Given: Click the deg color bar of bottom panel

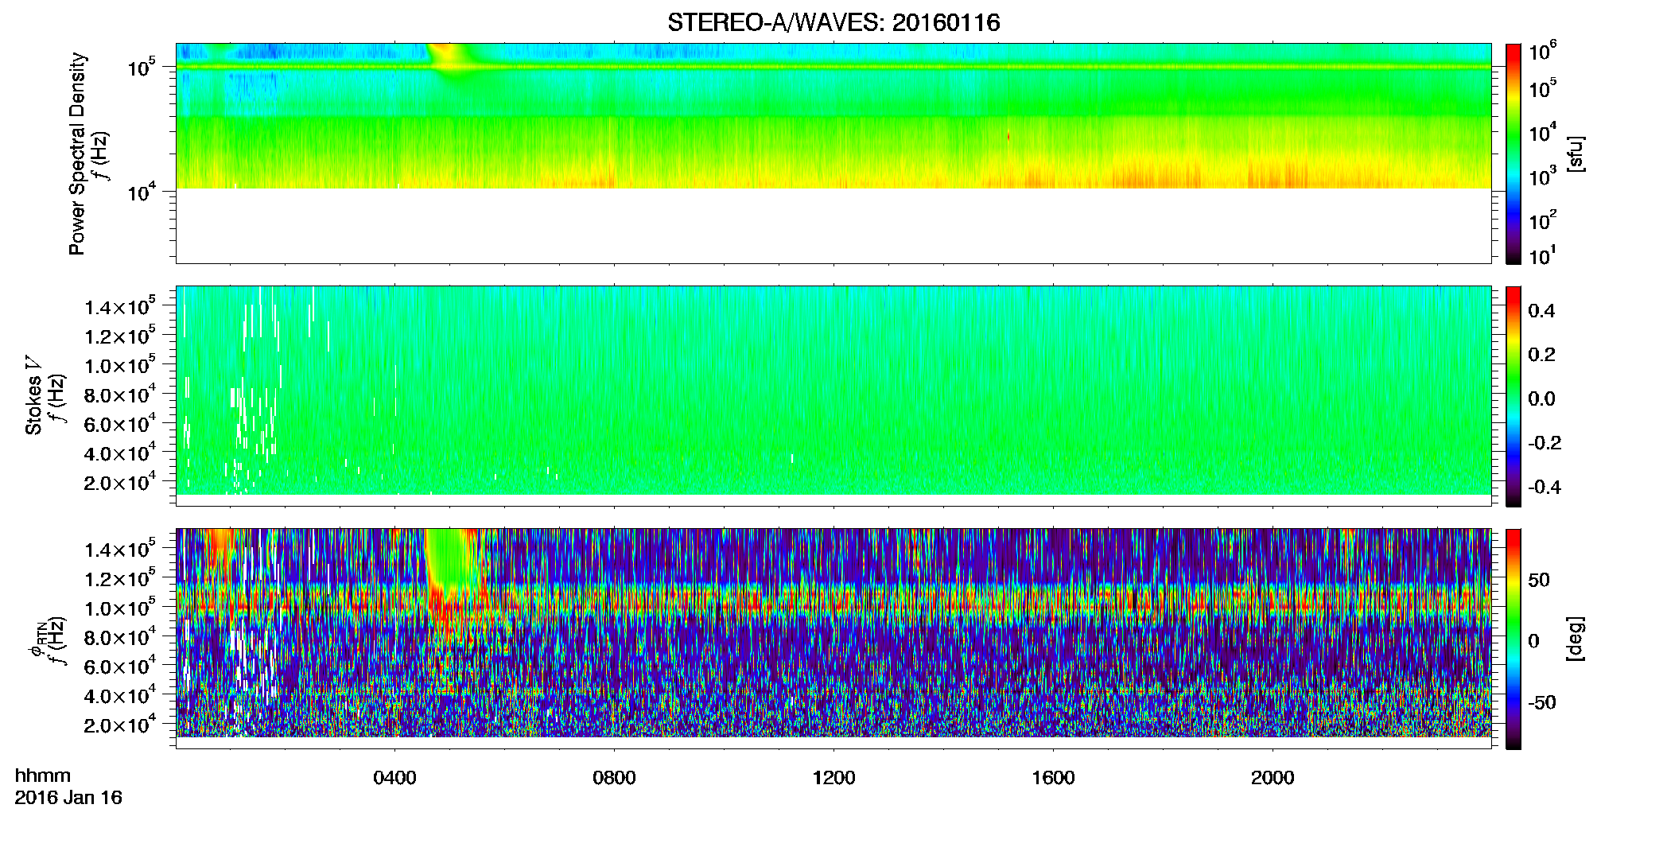Looking at the screenshot, I should pyautogui.click(x=1514, y=639).
